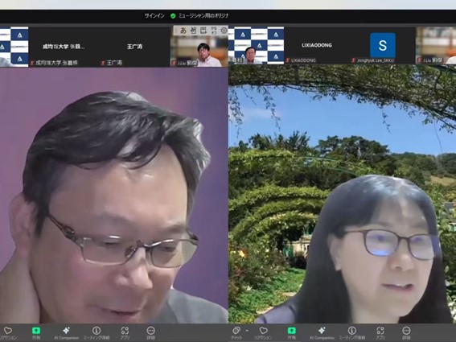Click the green encryption shield icon
This screenshot has height=342, width=456.
click(x=173, y=16)
